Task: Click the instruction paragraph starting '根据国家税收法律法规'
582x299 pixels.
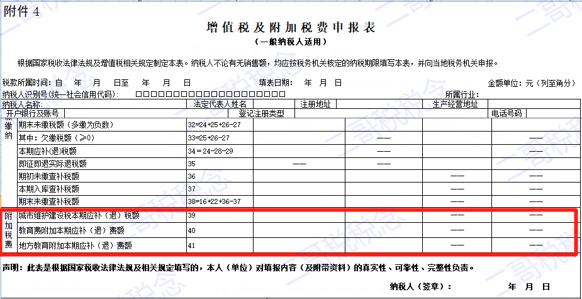Action: (257, 63)
